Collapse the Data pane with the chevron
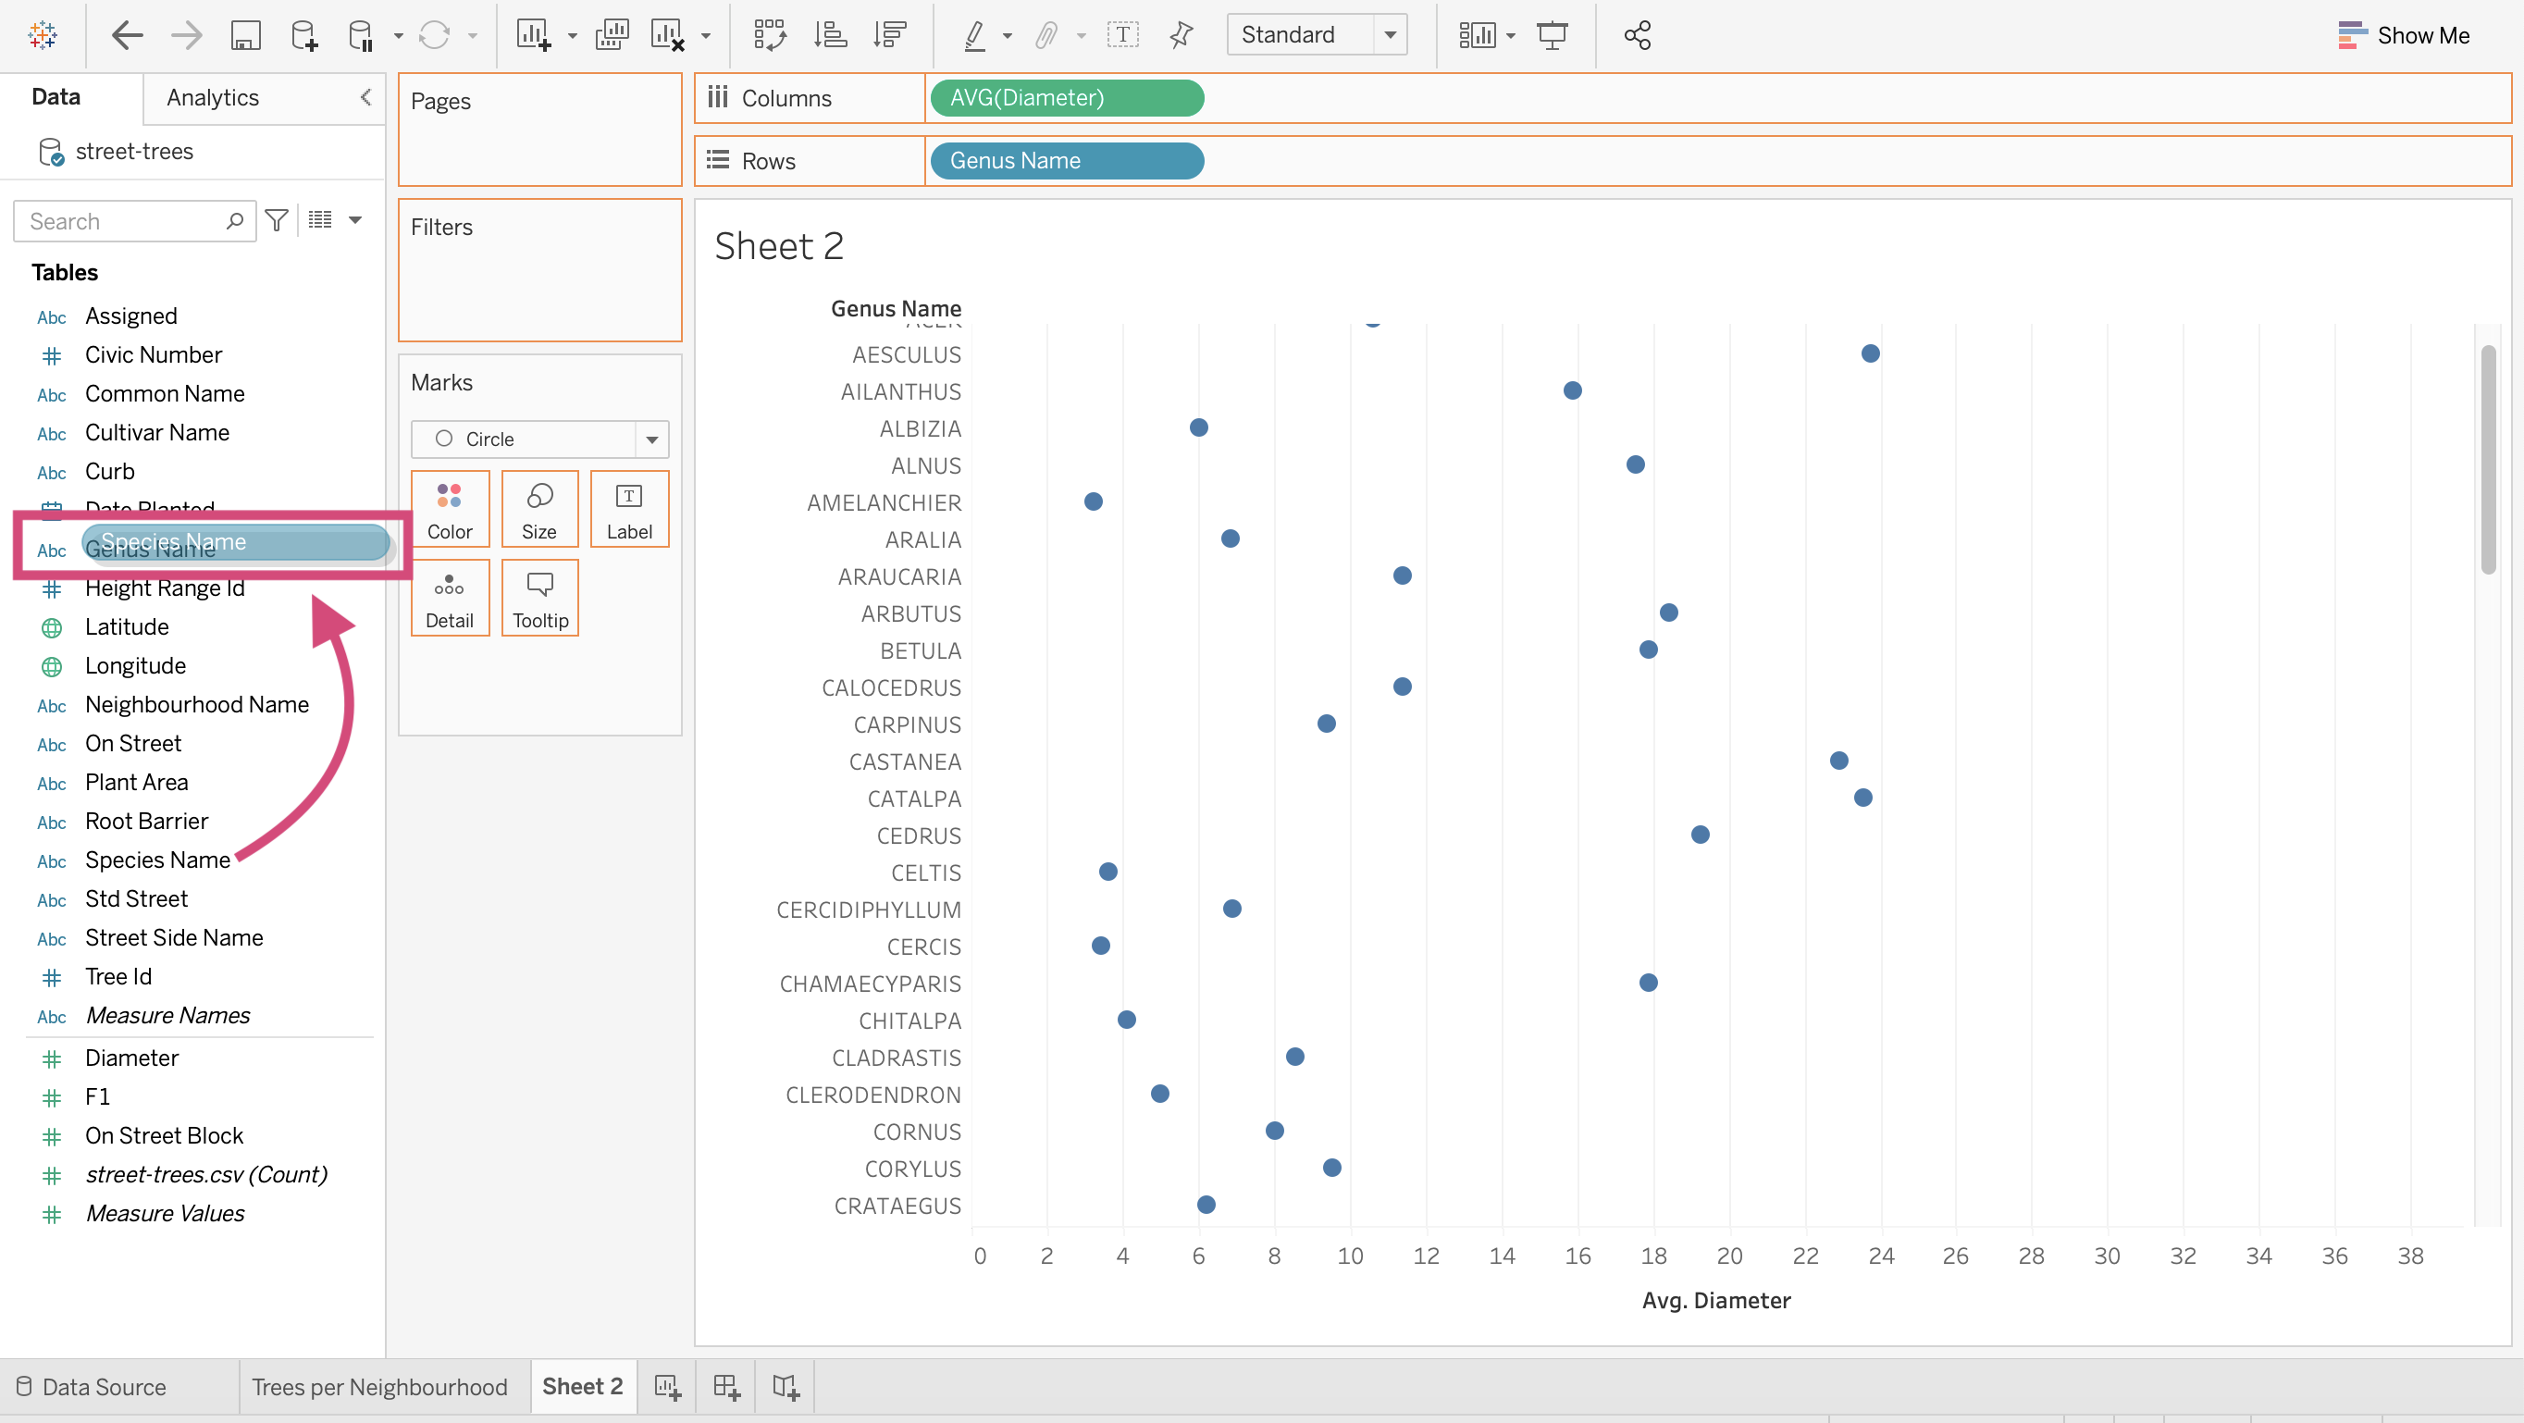The height and width of the screenshot is (1423, 2524). coord(365,96)
